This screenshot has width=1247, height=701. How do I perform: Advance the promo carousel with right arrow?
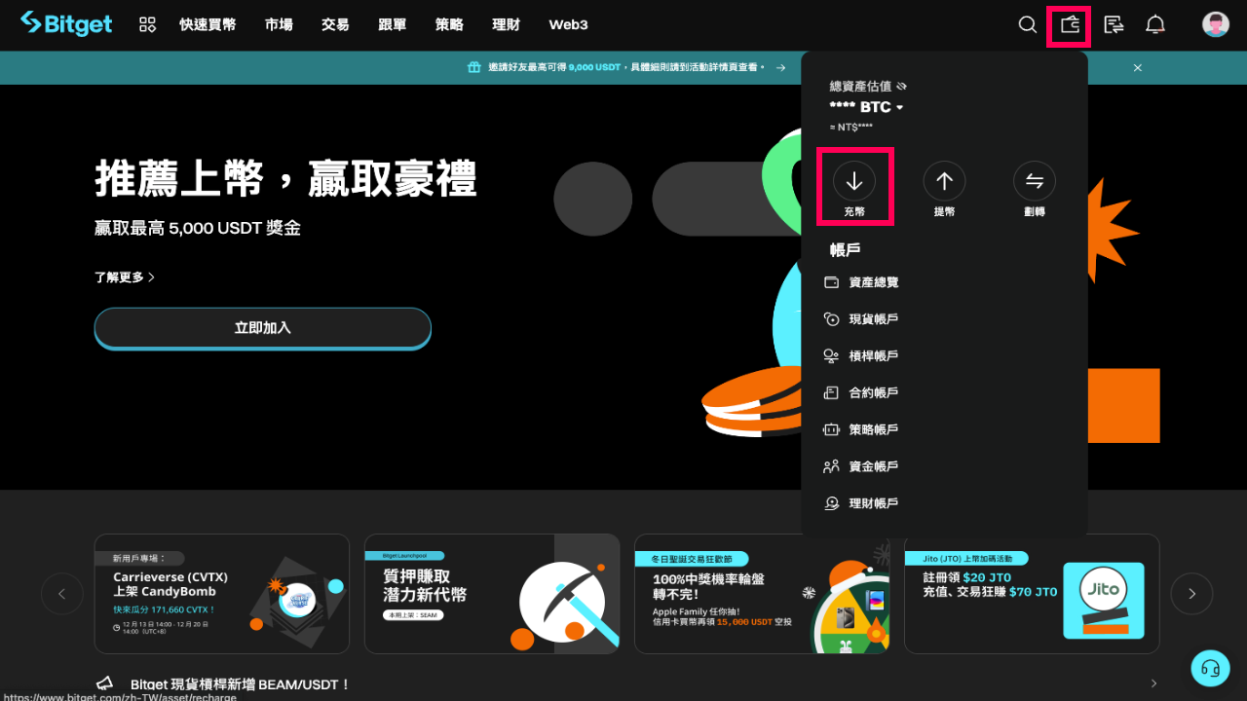point(1191,594)
